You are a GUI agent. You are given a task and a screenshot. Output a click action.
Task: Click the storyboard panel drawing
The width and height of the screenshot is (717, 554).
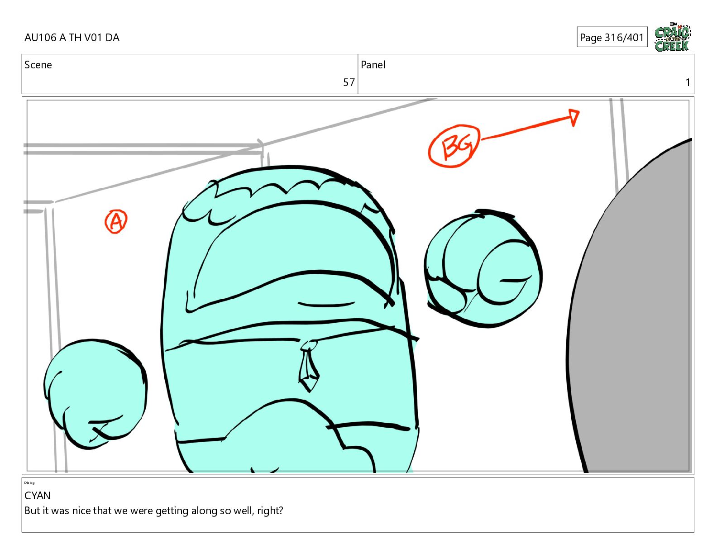(x=358, y=286)
